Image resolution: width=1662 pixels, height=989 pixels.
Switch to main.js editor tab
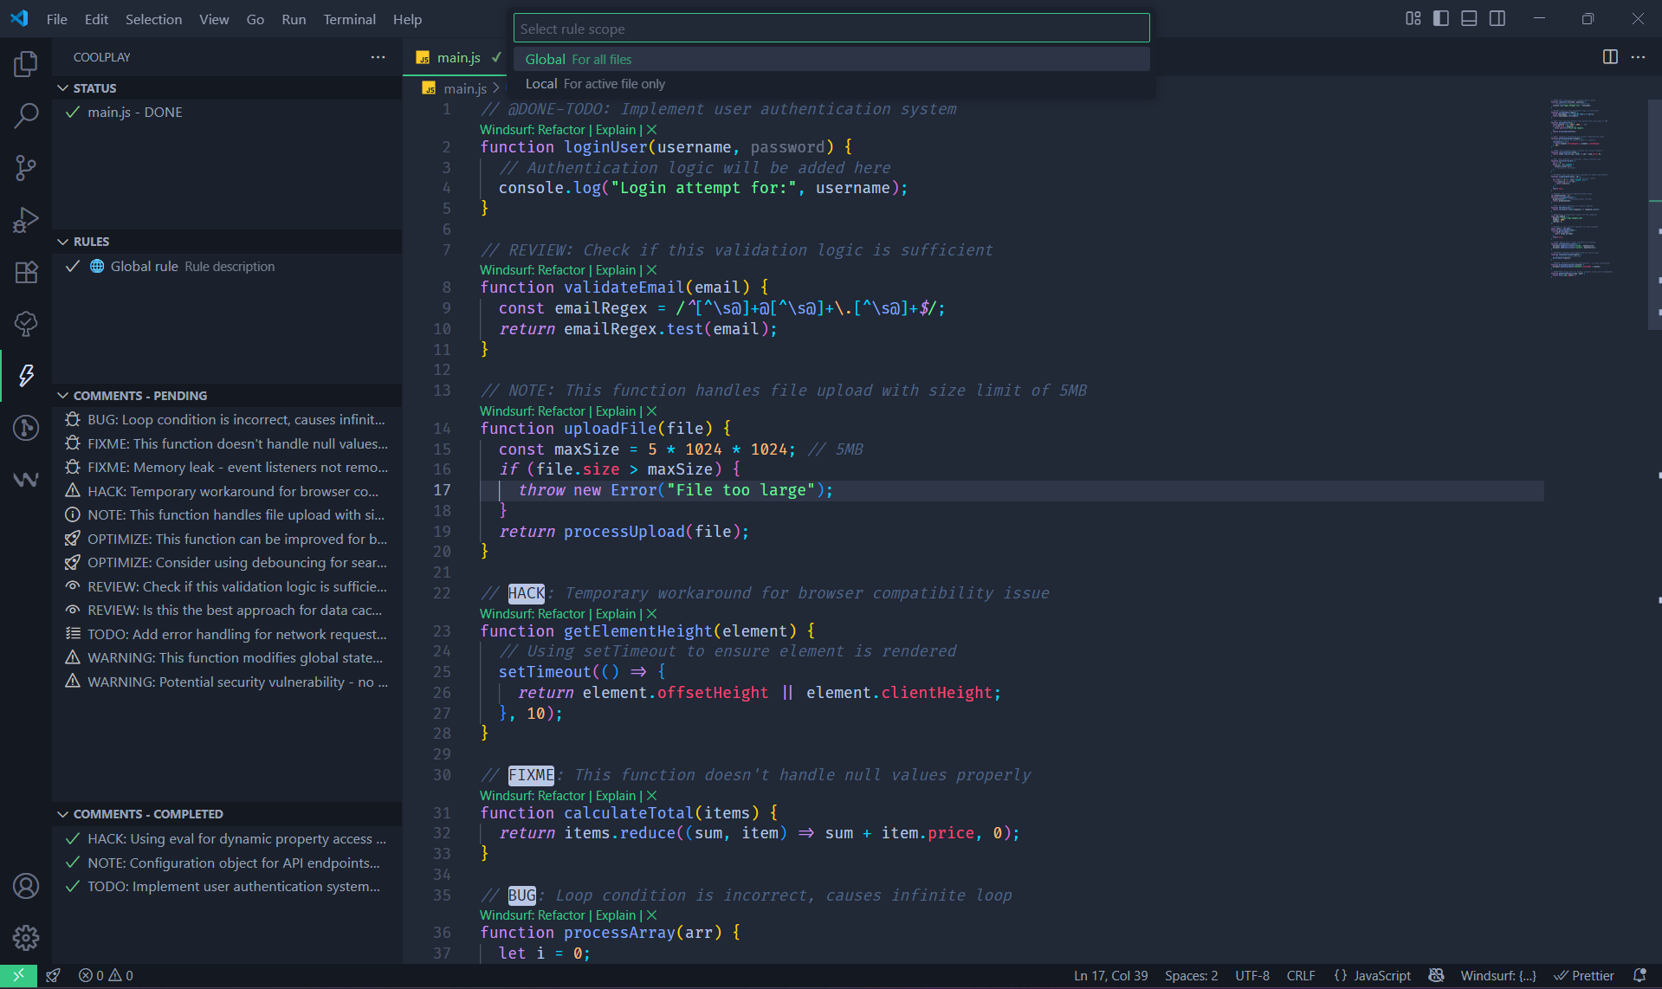(457, 57)
